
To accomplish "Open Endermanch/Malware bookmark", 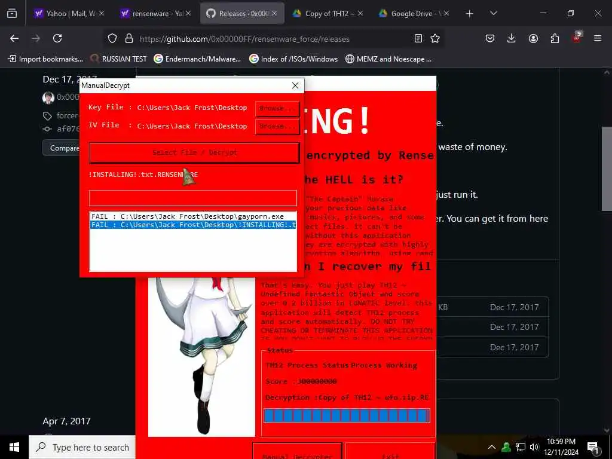I will click(197, 59).
